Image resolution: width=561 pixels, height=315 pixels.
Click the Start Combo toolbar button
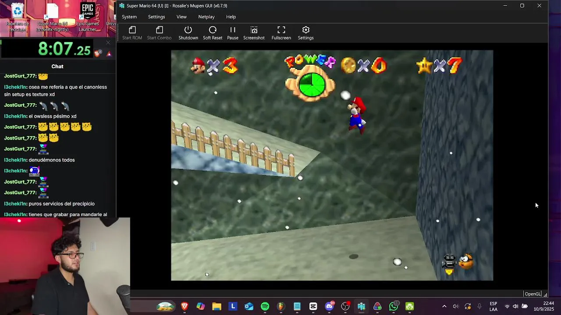(x=159, y=33)
